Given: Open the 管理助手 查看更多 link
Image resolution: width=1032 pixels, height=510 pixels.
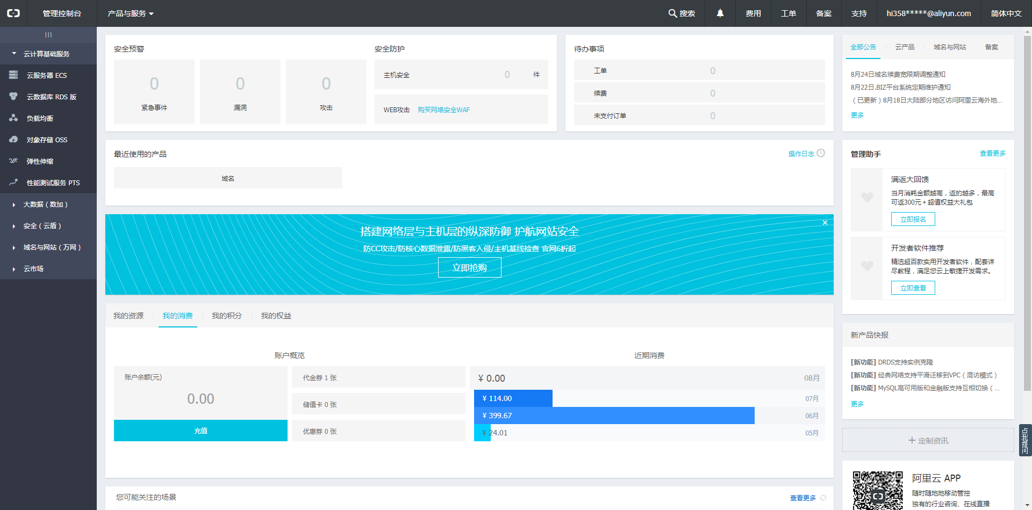Looking at the screenshot, I should coord(993,154).
